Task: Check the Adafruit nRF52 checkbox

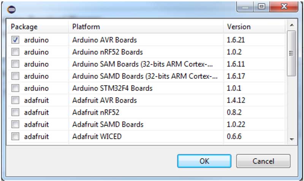Action: (16, 113)
